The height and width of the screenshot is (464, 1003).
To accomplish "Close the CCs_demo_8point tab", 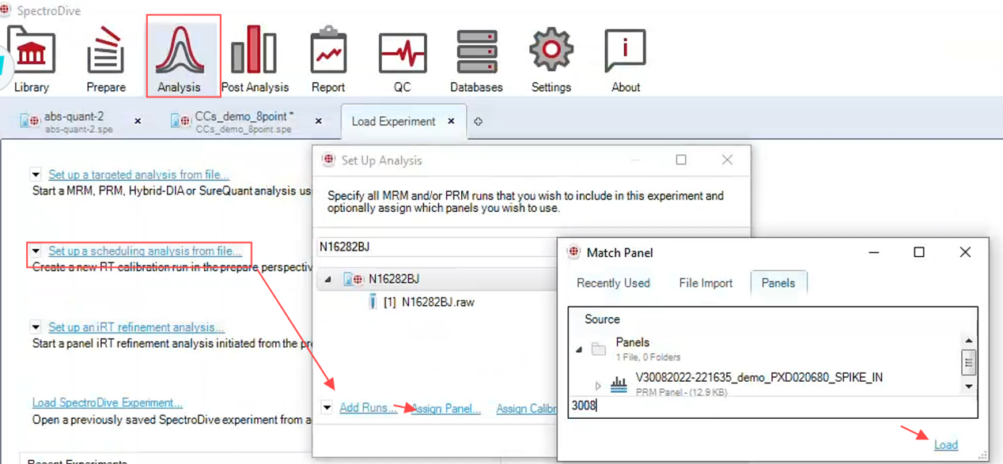I will pos(319,121).
